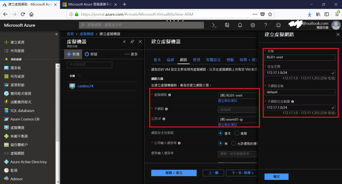
Task: Click 確定 button in network panel
Action: pos(276,177)
